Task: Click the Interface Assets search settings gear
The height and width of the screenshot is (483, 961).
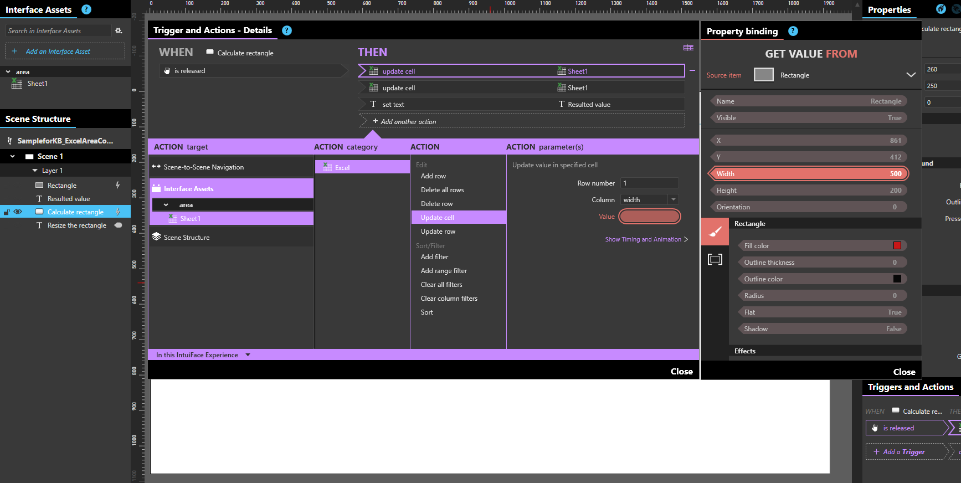Action: tap(119, 31)
